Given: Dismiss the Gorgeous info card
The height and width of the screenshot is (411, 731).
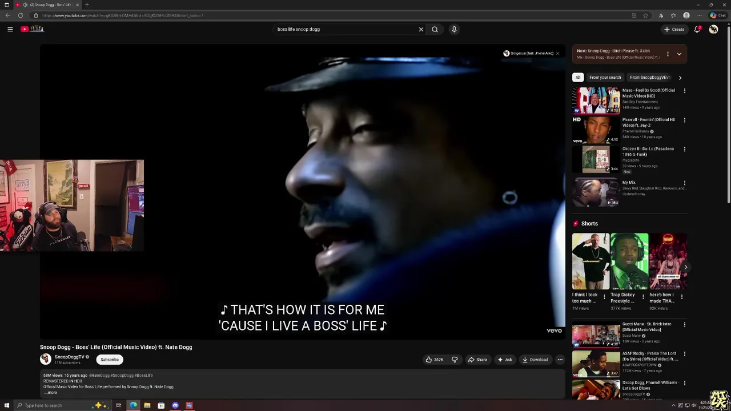Looking at the screenshot, I should (x=557, y=54).
